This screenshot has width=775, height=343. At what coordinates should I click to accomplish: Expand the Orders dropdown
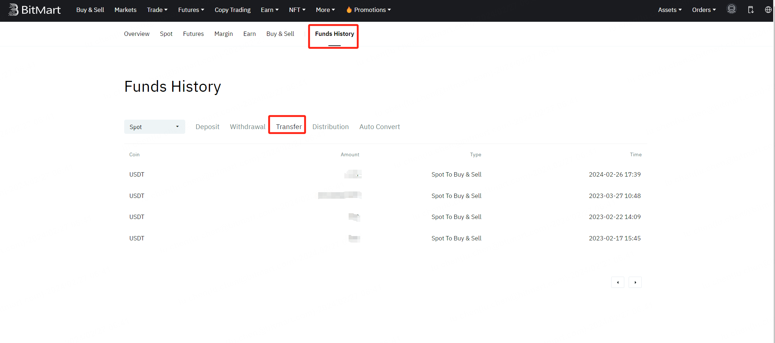(704, 10)
